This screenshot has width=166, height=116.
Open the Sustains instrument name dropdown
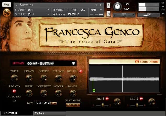coord(16,5)
